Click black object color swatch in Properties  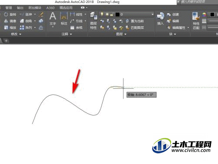212,14
